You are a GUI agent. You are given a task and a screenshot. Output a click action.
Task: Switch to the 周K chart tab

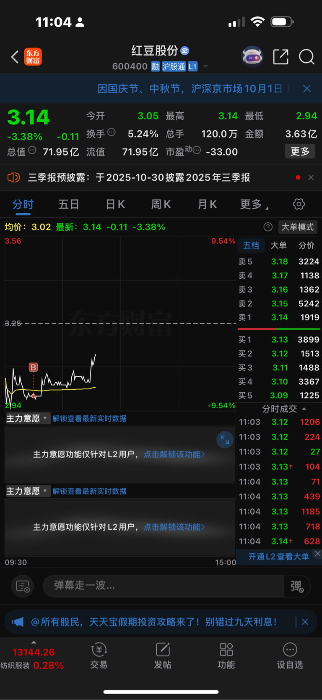161,205
